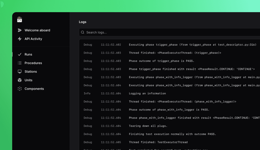Select Runs in the sidebar
Image resolution: width=260 pixels, height=150 pixels.
pos(28,54)
